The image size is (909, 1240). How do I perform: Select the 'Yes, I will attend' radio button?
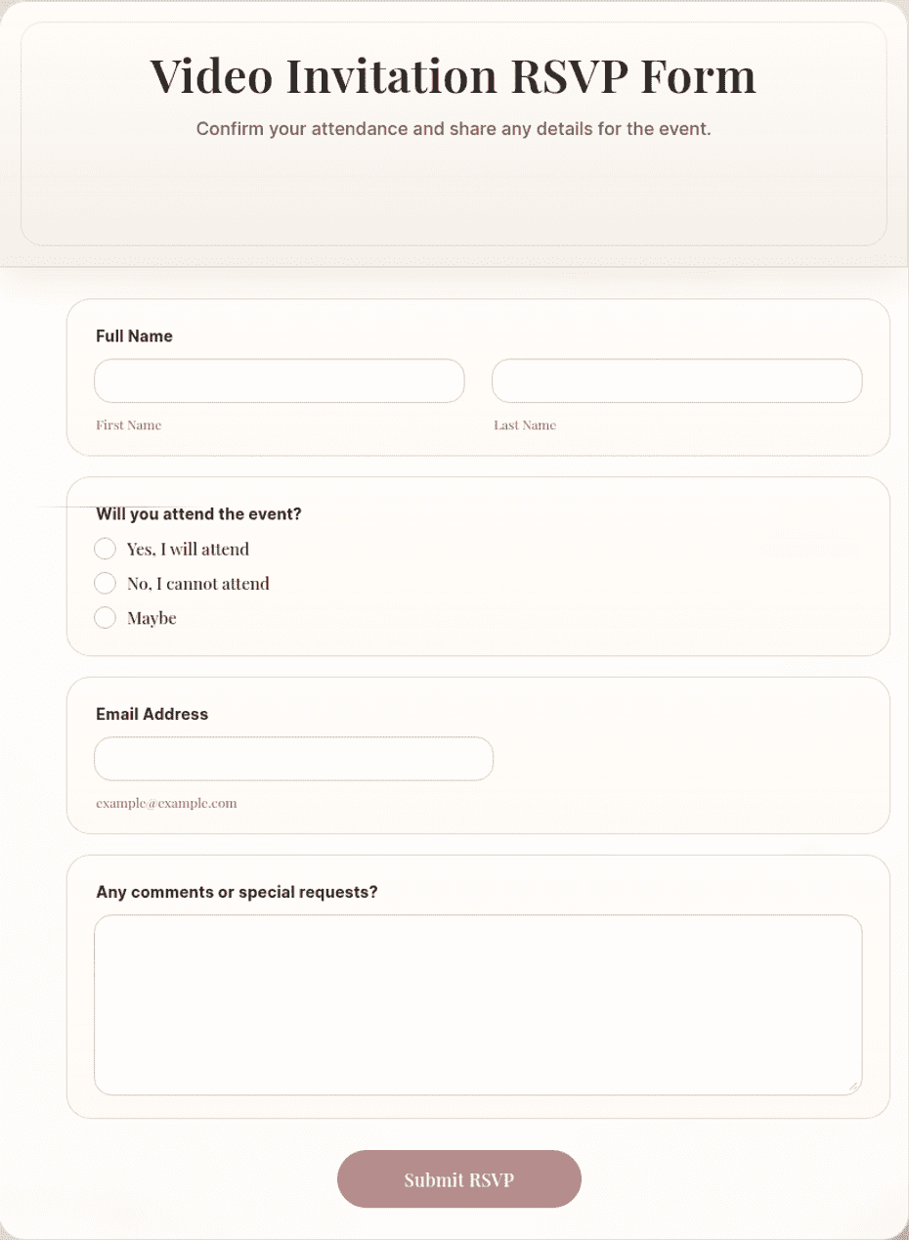(105, 549)
